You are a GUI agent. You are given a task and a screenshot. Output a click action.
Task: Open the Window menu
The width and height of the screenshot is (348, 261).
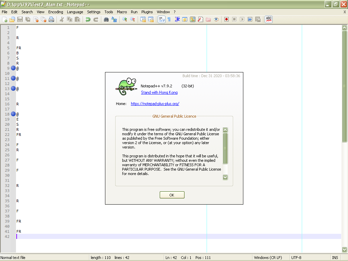point(163,12)
